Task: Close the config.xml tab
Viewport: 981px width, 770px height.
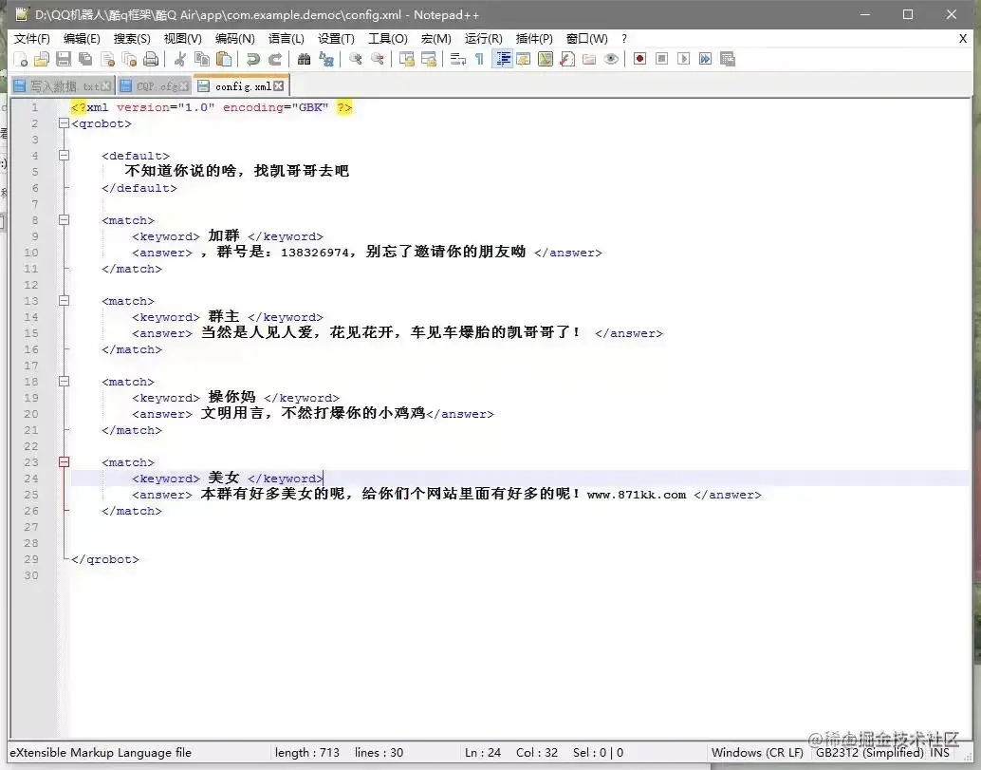Action: click(278, 86)
